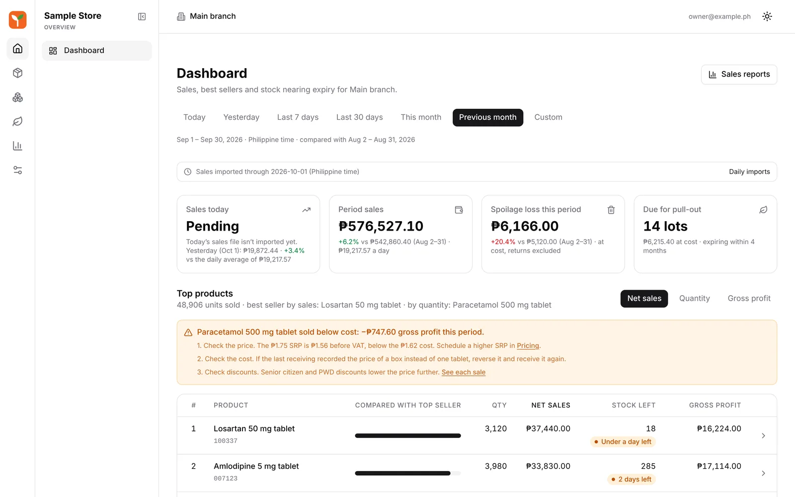Select the This month range
795x497 pixels.
point(421,117)
